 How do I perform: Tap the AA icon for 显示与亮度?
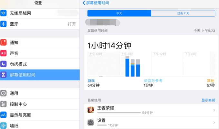(3, 115)
